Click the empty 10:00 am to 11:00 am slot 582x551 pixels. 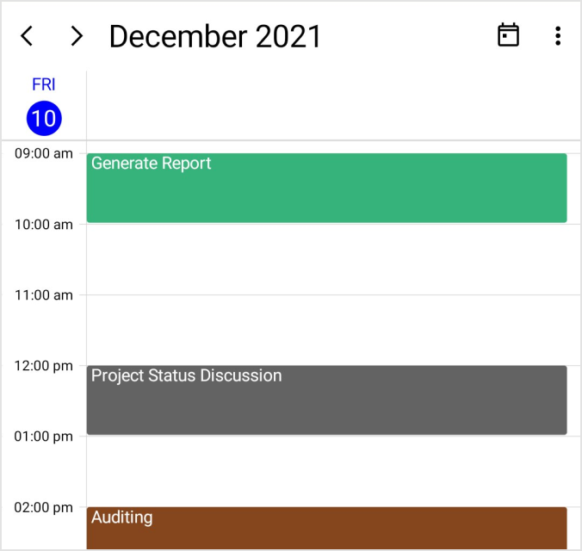tap(326, 259)
